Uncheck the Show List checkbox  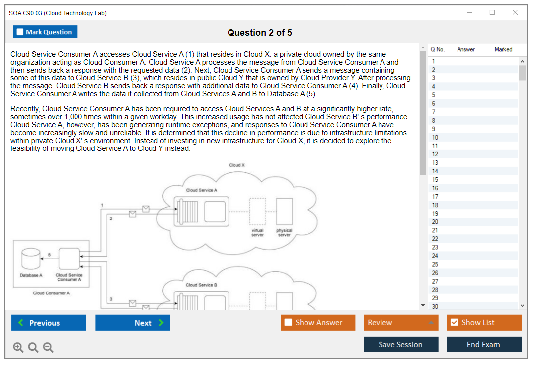[x=454, y=323]
